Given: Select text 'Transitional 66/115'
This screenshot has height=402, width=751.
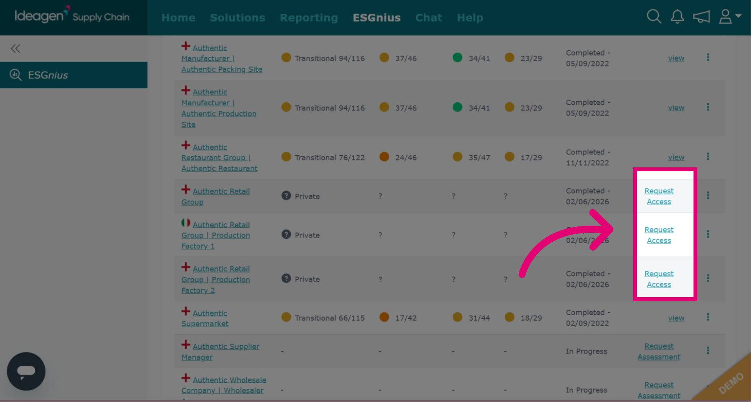Looking at the screenshot, I should (x=329, y=318).
